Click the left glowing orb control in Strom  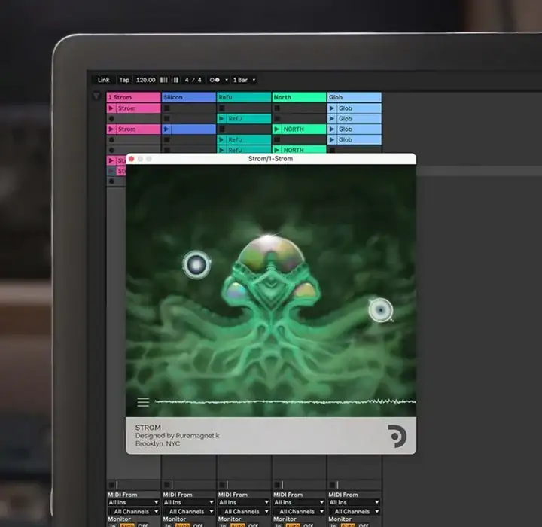tap(196, 264)
